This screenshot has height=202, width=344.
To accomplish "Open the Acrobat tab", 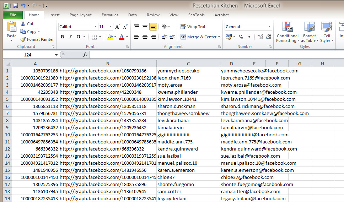I will [222, 15].
